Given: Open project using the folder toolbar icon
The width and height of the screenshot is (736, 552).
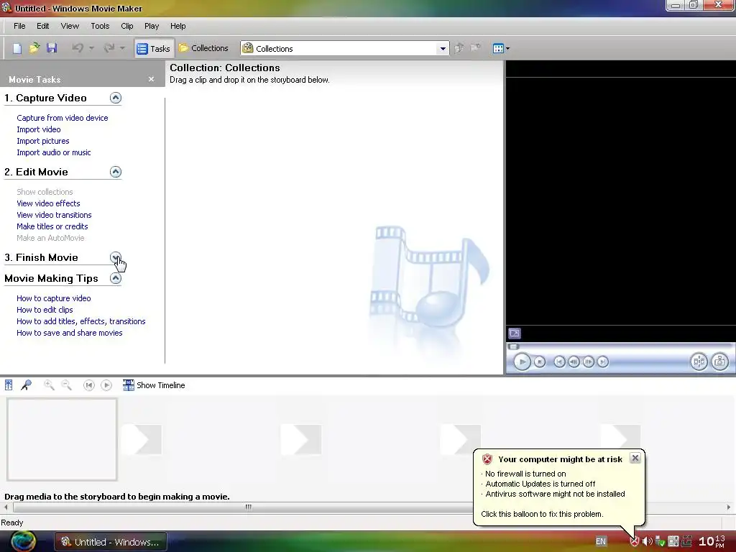Looking at the screenshot, I should point(34,48).
